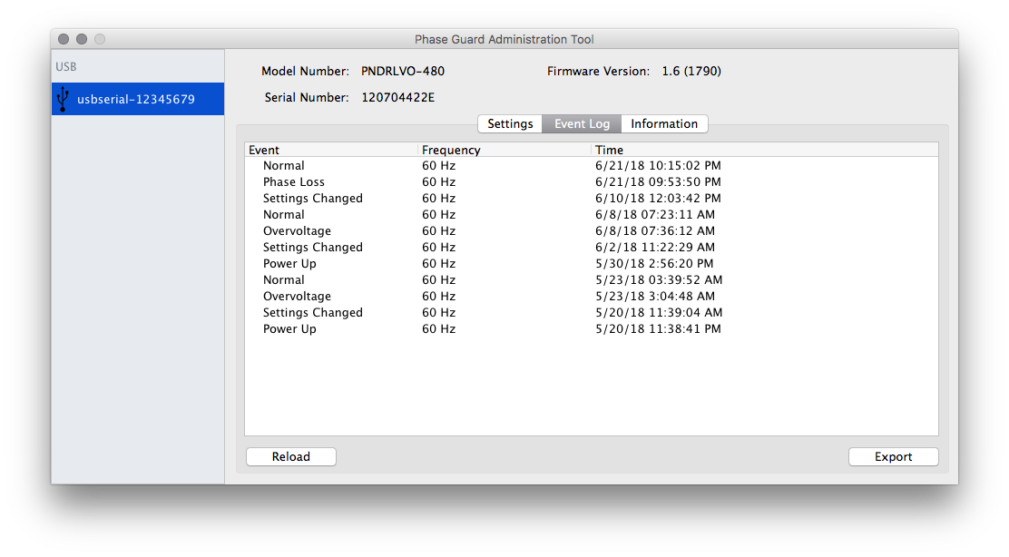1009x557 pixels.
Task: Click the Reload button
Action: point(291,456)
